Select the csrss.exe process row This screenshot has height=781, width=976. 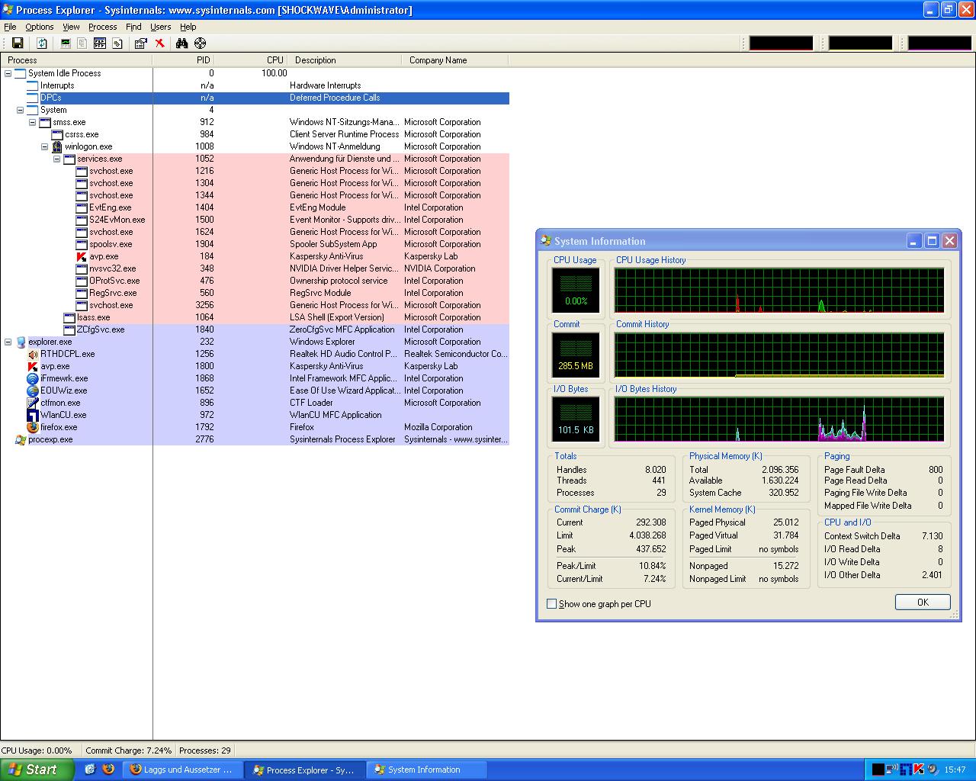click(255, 134)
